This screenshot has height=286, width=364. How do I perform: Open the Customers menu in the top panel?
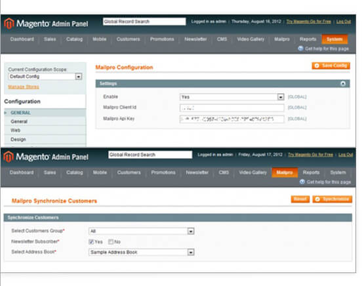click(128, 39)
